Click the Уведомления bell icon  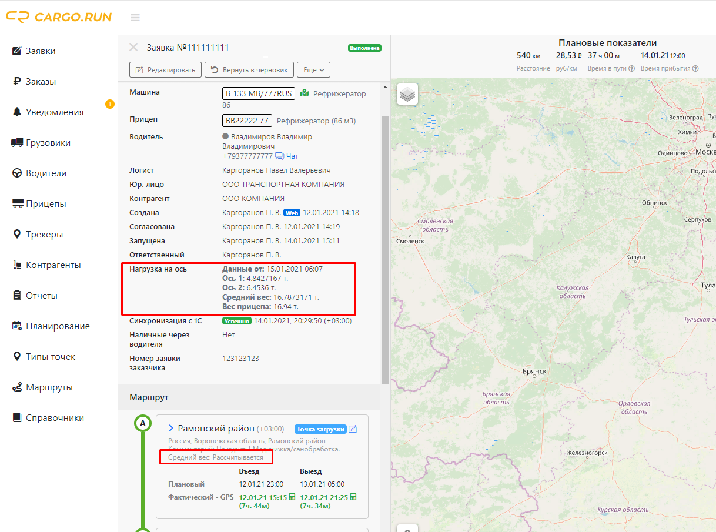click(x=17, y=112)
